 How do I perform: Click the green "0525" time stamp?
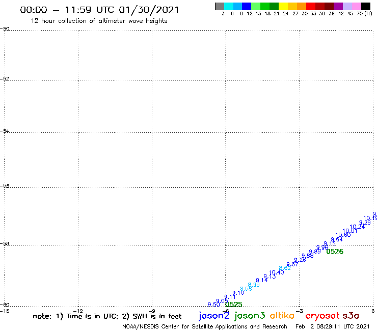tap(234, 305)
